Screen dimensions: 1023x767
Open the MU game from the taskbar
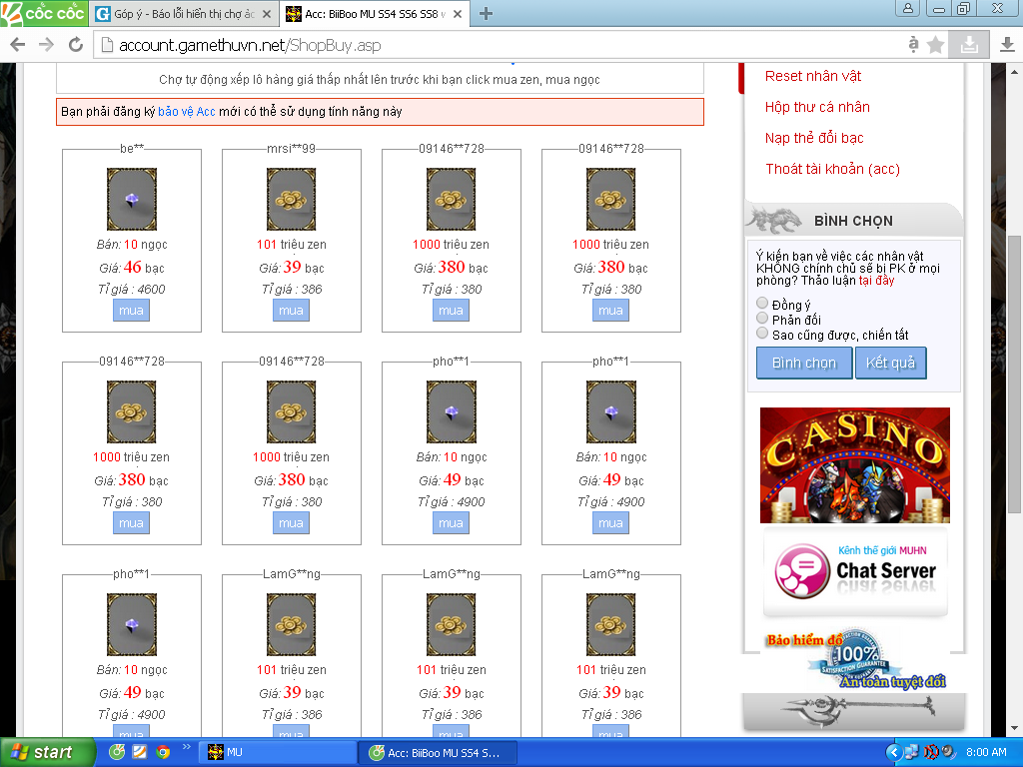point(278,752)
